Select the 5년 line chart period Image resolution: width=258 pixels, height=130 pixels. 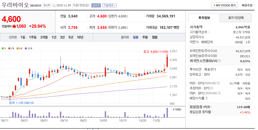[x=71, y=37]
